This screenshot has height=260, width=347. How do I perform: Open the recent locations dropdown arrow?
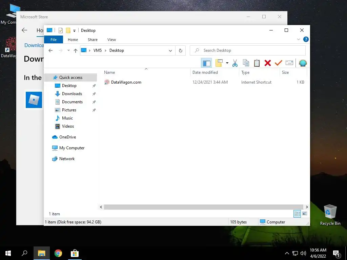point(68,50)
